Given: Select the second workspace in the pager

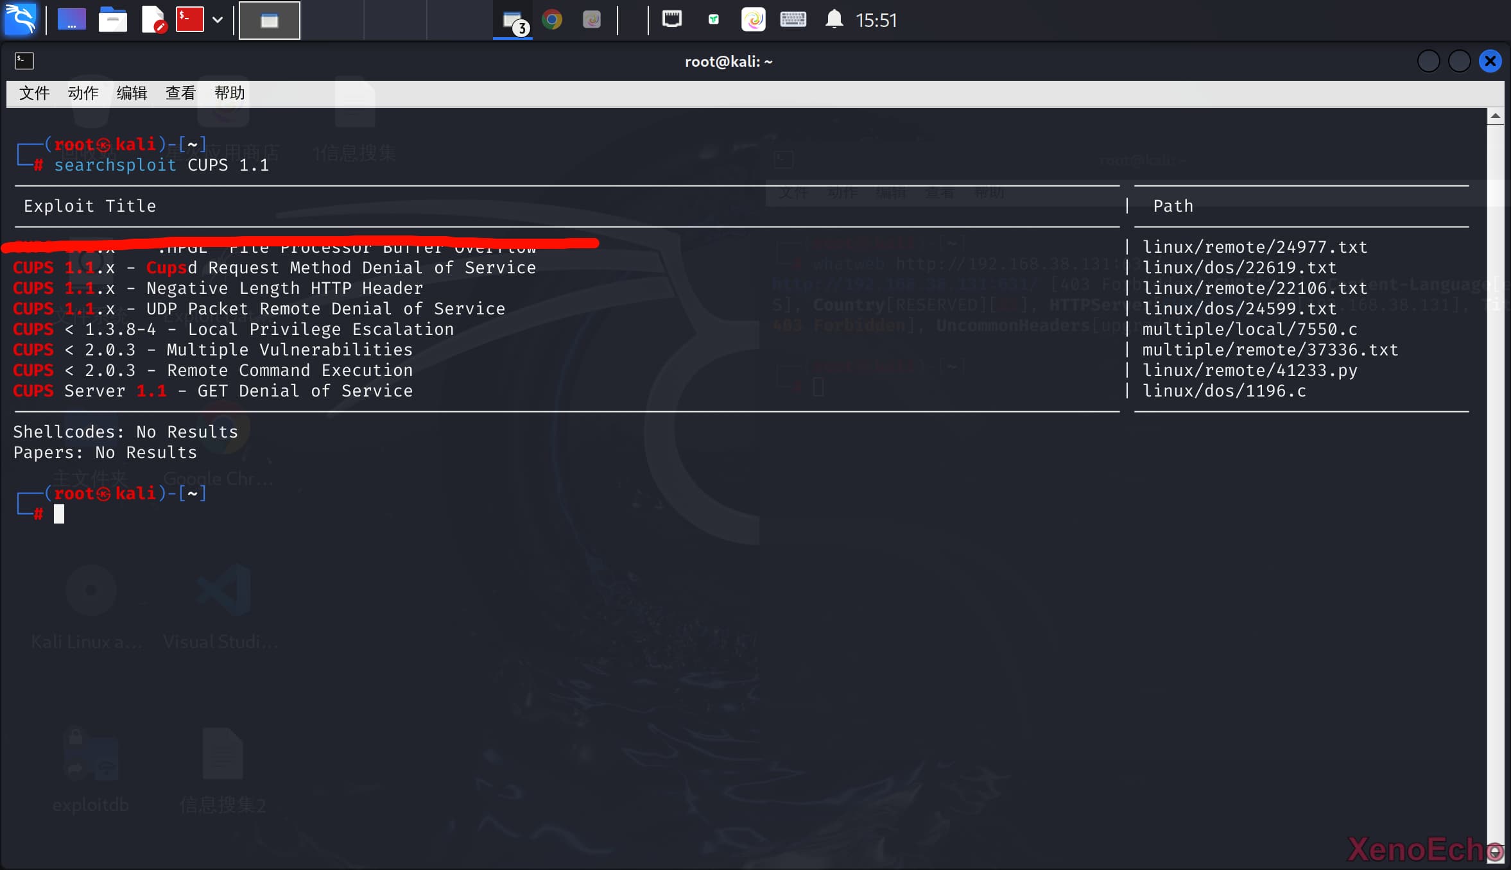Looking at the screenshot, I should coord(332,20).
